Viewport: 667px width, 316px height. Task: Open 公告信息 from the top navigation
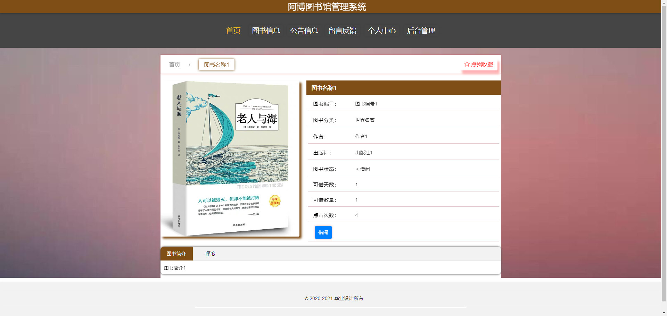[304, 31]
